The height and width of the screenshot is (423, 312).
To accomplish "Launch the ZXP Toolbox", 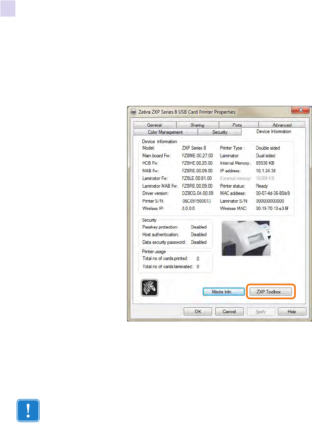I will [x=270, y=292].
